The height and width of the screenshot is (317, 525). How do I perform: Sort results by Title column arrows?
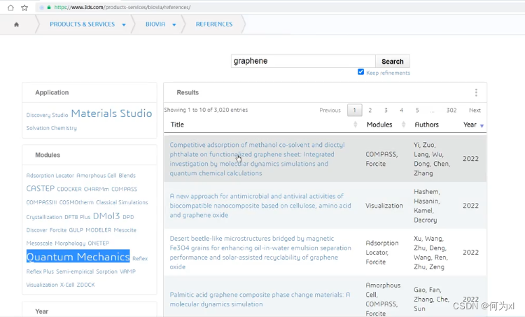pos(355,125)
